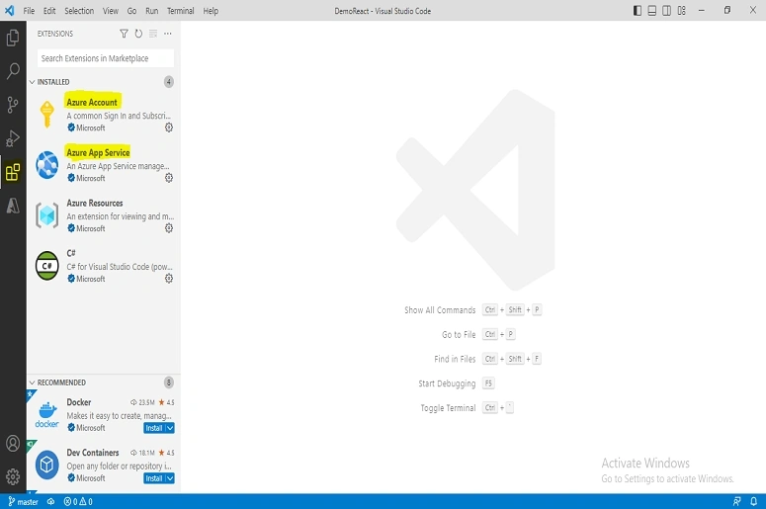
Task: Open the feedback icon in status bar
Action: [x=737, y=502]
